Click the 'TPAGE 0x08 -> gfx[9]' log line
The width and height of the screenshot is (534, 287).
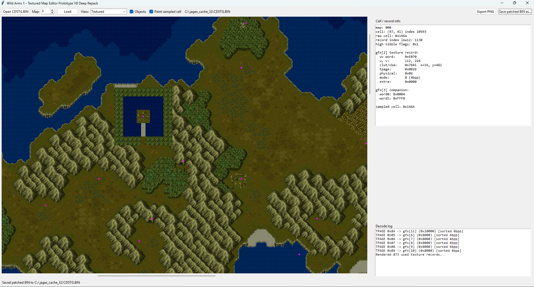pos(417,247)
